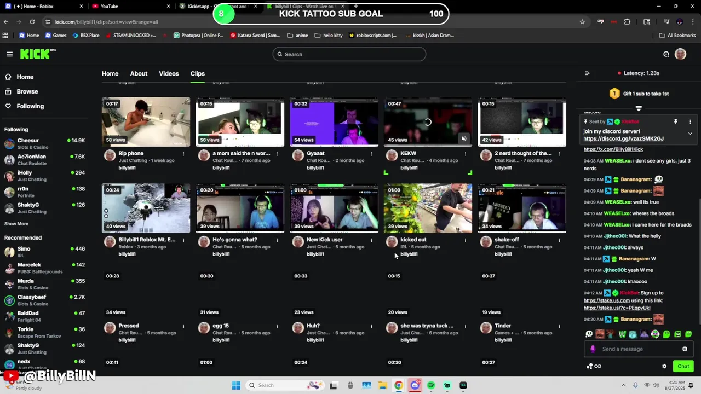Open options menu for Rip phone clip
This screenshot has width=701, height=394.
point(183,154)
